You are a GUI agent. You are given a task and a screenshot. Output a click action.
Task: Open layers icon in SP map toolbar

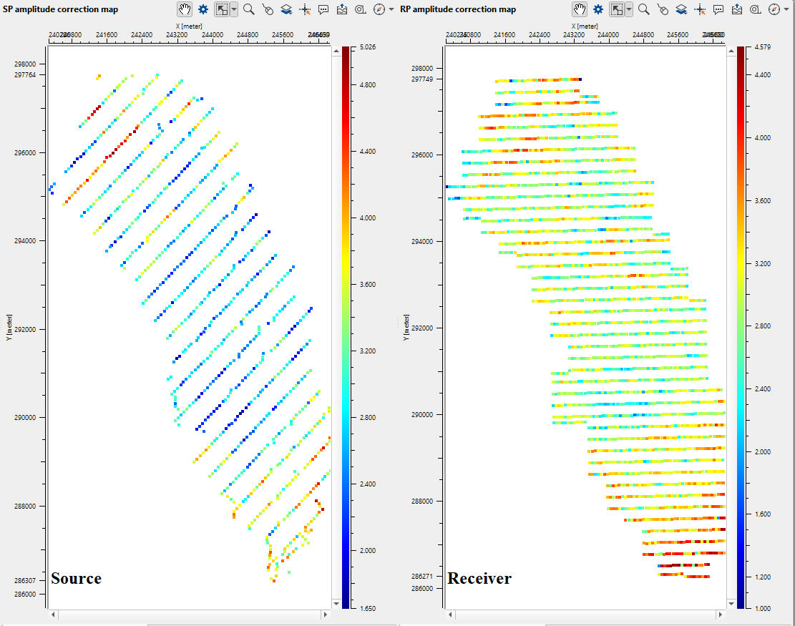tap(286, 9)
